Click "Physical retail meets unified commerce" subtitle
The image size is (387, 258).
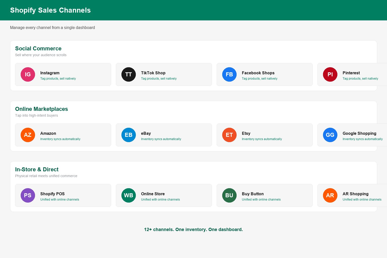[x=46, y=176]
